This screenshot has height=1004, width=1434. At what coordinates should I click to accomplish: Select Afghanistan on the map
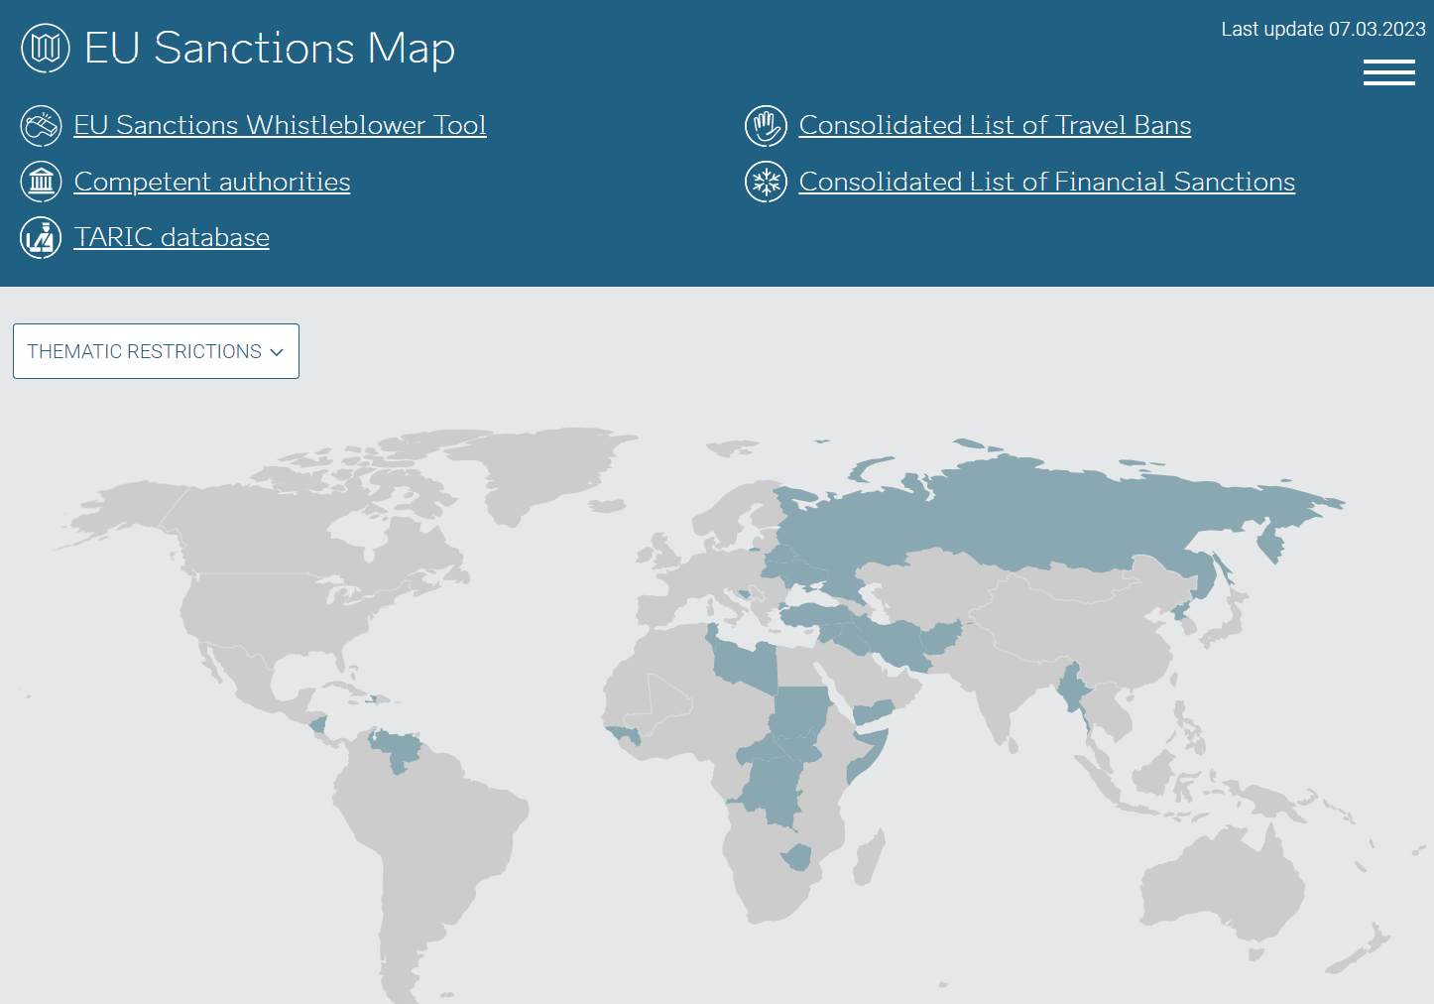coord(941,637)
